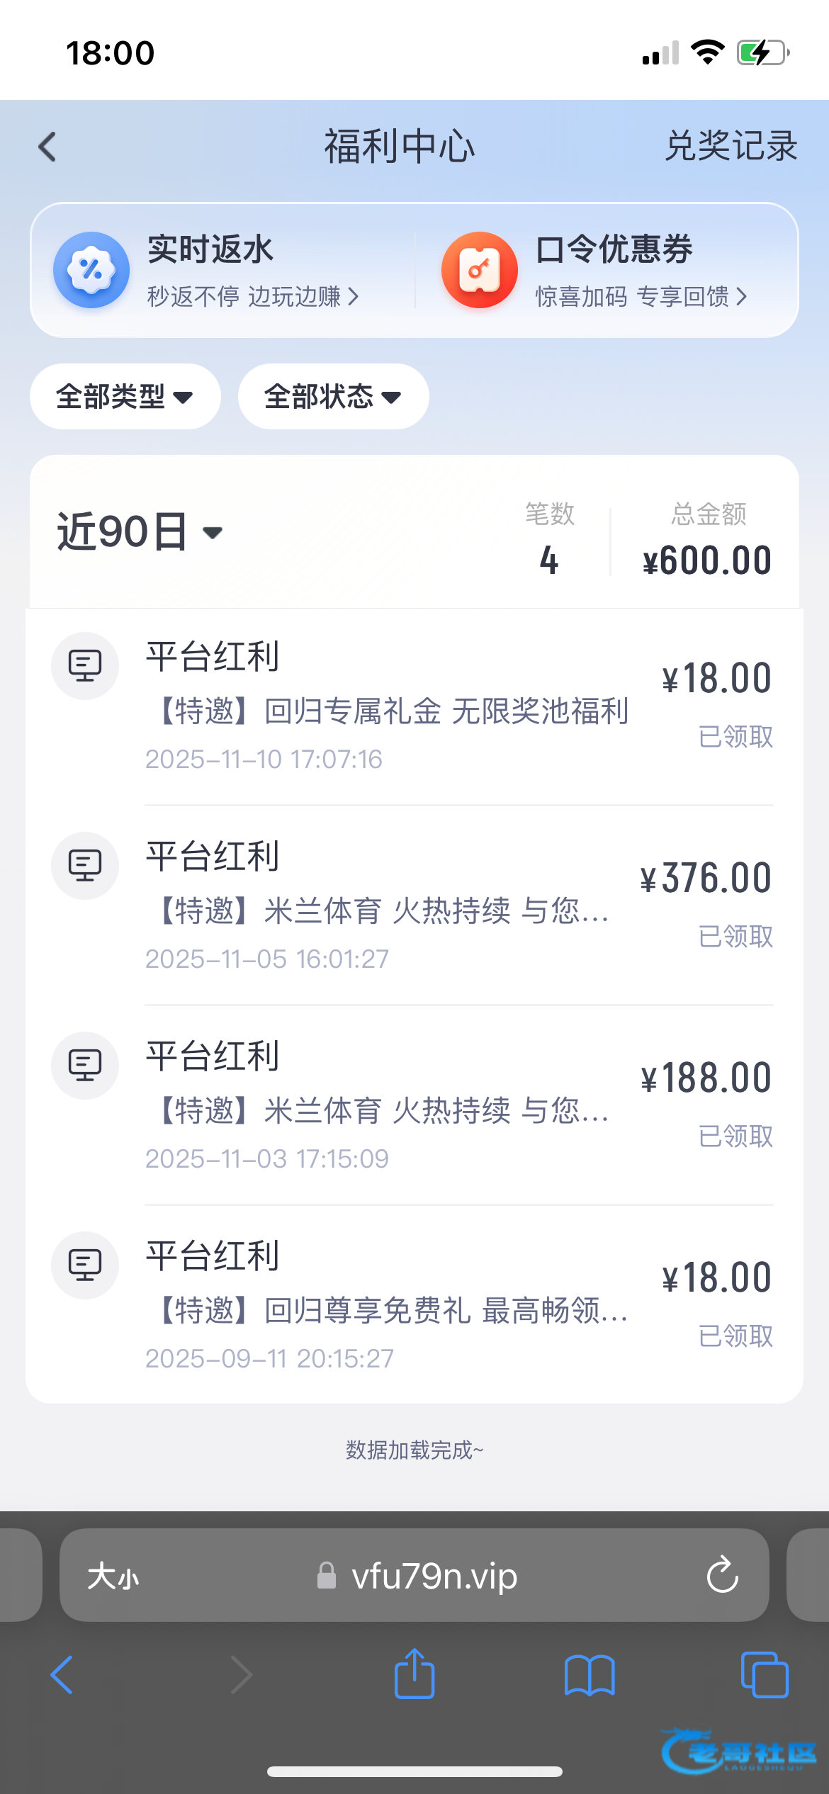The width and height of the screenshot is (829, 1794).
Task: Tap the record icon of ¥188.00 entry
Action: click(85, 1065)
